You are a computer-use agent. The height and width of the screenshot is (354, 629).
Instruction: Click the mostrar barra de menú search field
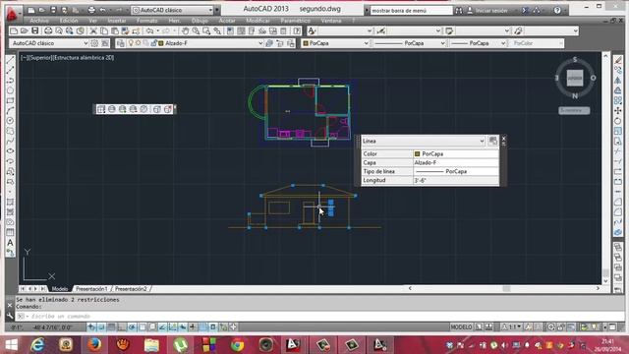[411, 11]
